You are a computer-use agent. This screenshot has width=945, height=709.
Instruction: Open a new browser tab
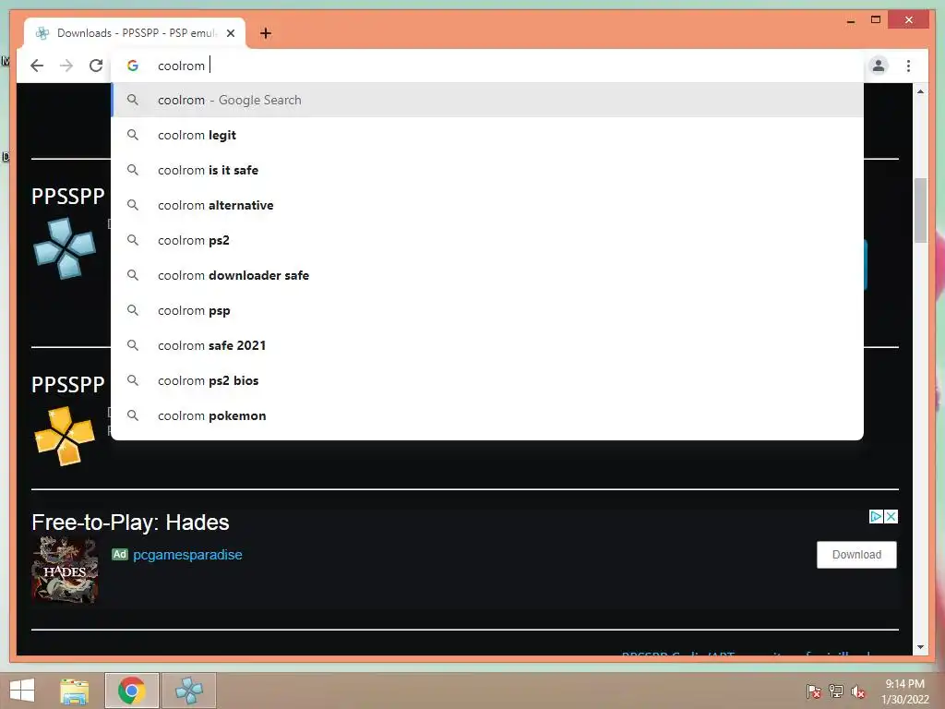tap(266, 33)
